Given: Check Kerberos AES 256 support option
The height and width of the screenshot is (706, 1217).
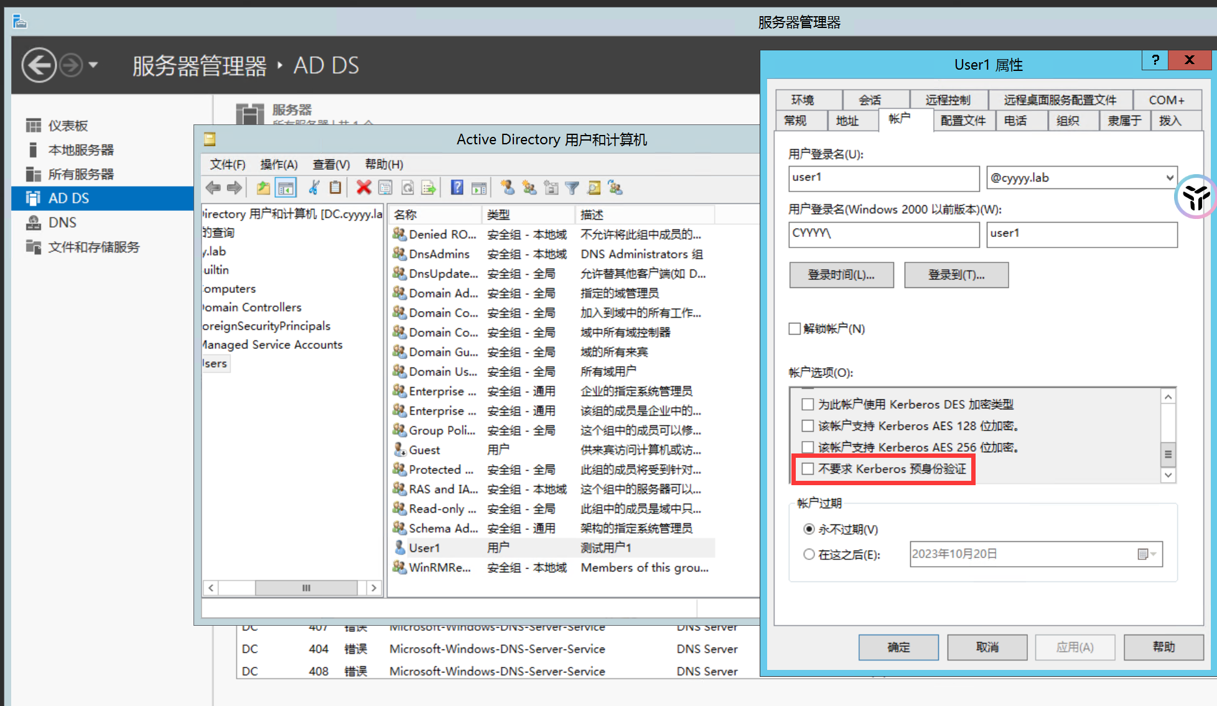Looking at the screenshot, I should point(808,447).
